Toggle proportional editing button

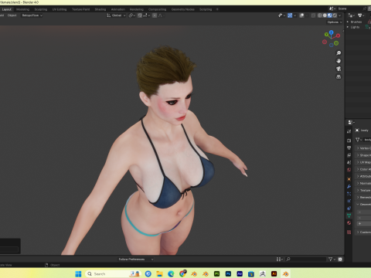tap(155, 15)
